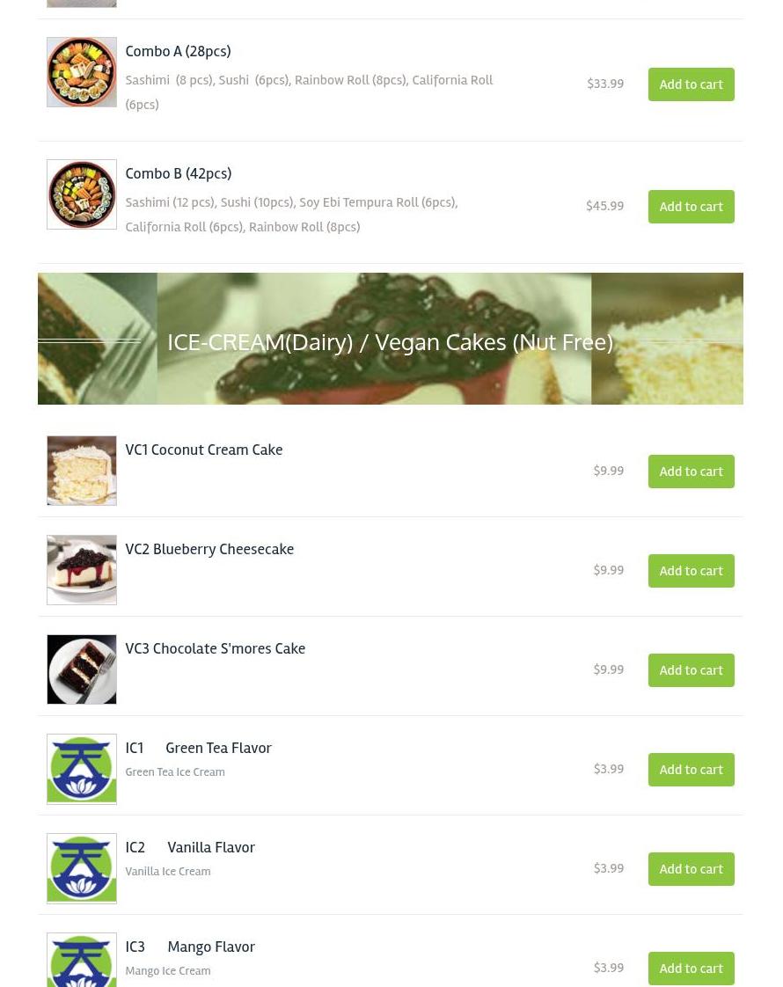The width and height of the screenshot is (783, 987).
Task: View the Blueberry Cheesecake photo
Action: [82, 570]
